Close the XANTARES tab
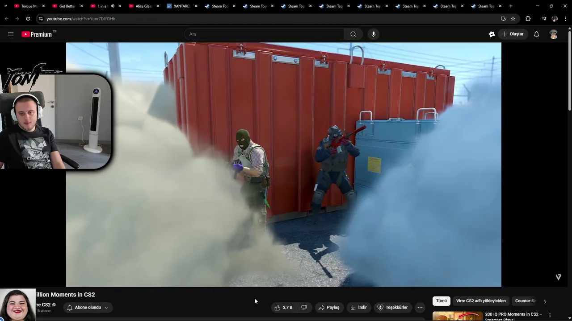The height and width of the screenshot is (321, 572). coord(196,6)
